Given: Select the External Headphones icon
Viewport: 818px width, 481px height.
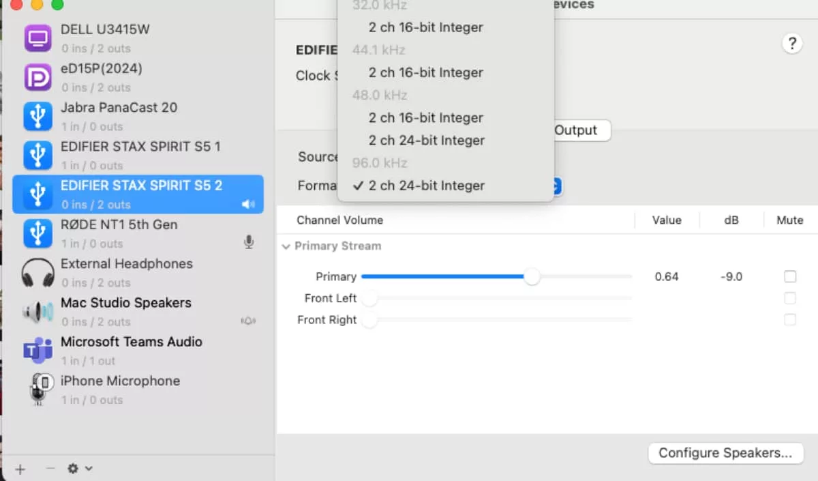Looking at the screenshot, I should 38,273.
